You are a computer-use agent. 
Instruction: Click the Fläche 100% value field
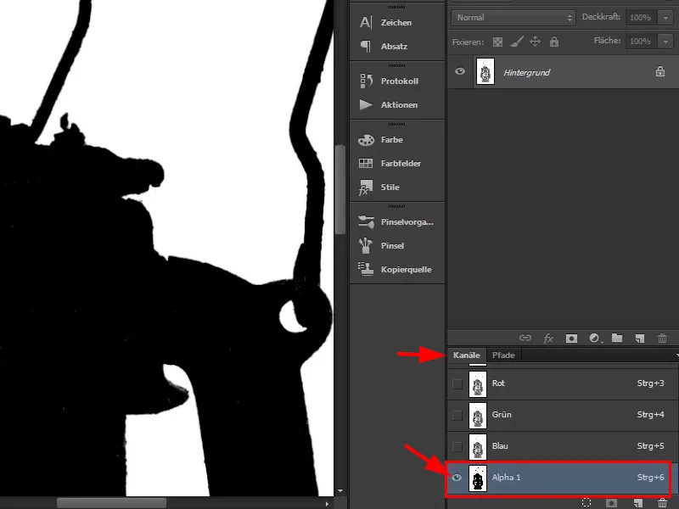point(641,42)
